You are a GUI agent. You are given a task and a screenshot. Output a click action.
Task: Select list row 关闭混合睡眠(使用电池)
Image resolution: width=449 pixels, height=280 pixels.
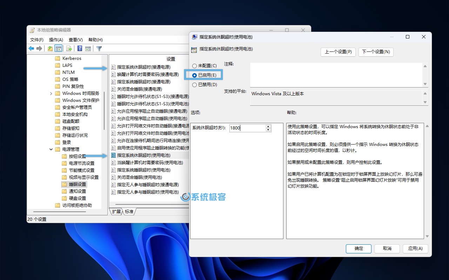click(139, 177)
